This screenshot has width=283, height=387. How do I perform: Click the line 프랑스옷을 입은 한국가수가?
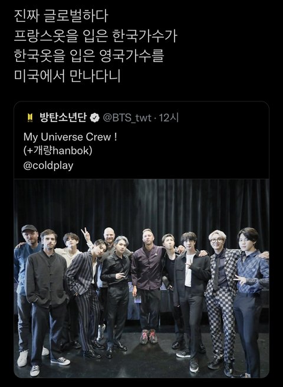point(96,37)
